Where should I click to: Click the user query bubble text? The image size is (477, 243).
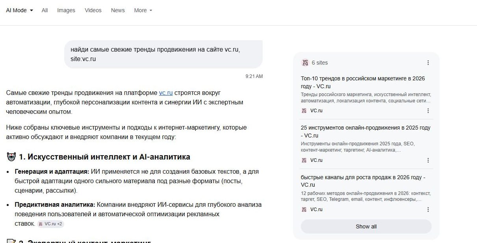[x=155, y=54]
